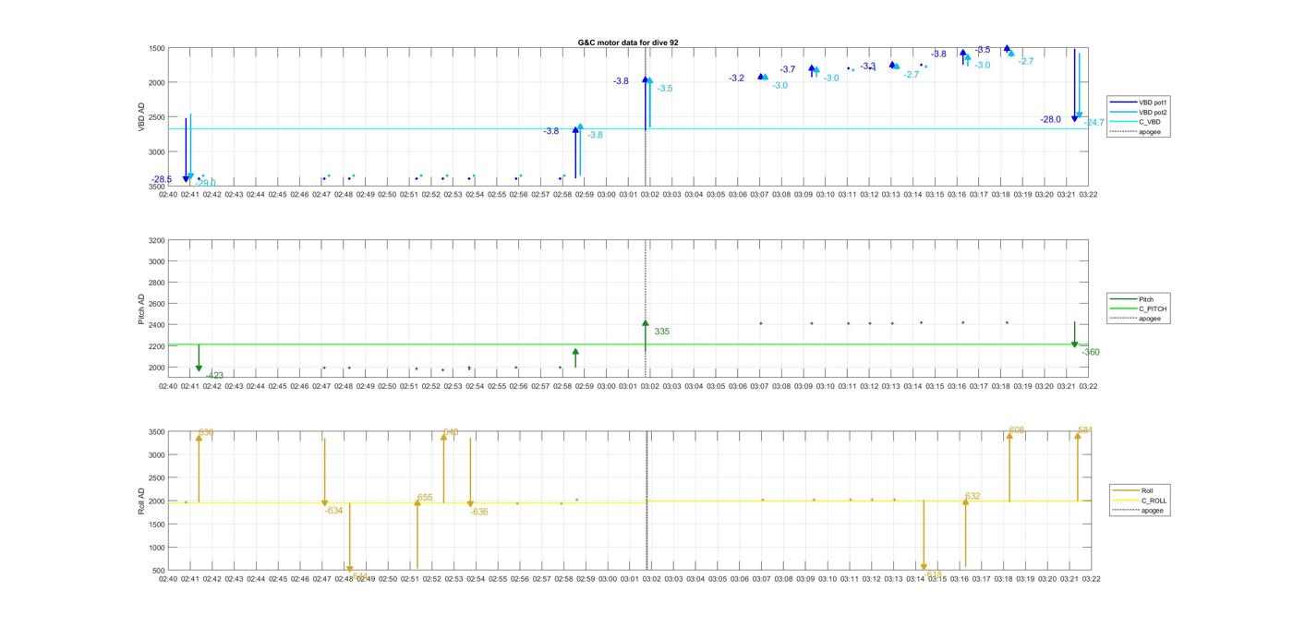Click the '335' pitch data label
The height and width of the screenshot is (640, 1293).
pyautogui.click(x=662, y=332)
